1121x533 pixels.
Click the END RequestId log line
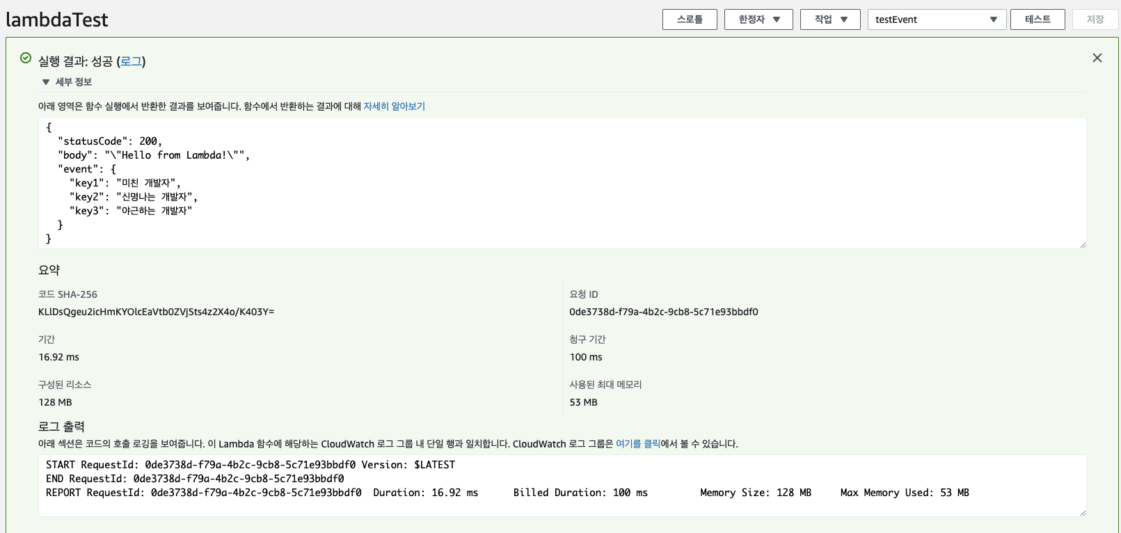tap(195, 479)
